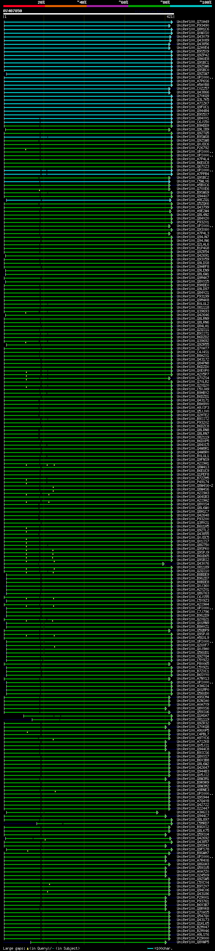This screenshot has width=215, height=951.
Task: Open UniRef100_B9S5X9 entry
Action: (x=193, y=51)
